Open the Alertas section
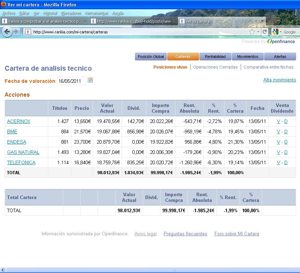The image size is (300, 273). tap(280, 57)
